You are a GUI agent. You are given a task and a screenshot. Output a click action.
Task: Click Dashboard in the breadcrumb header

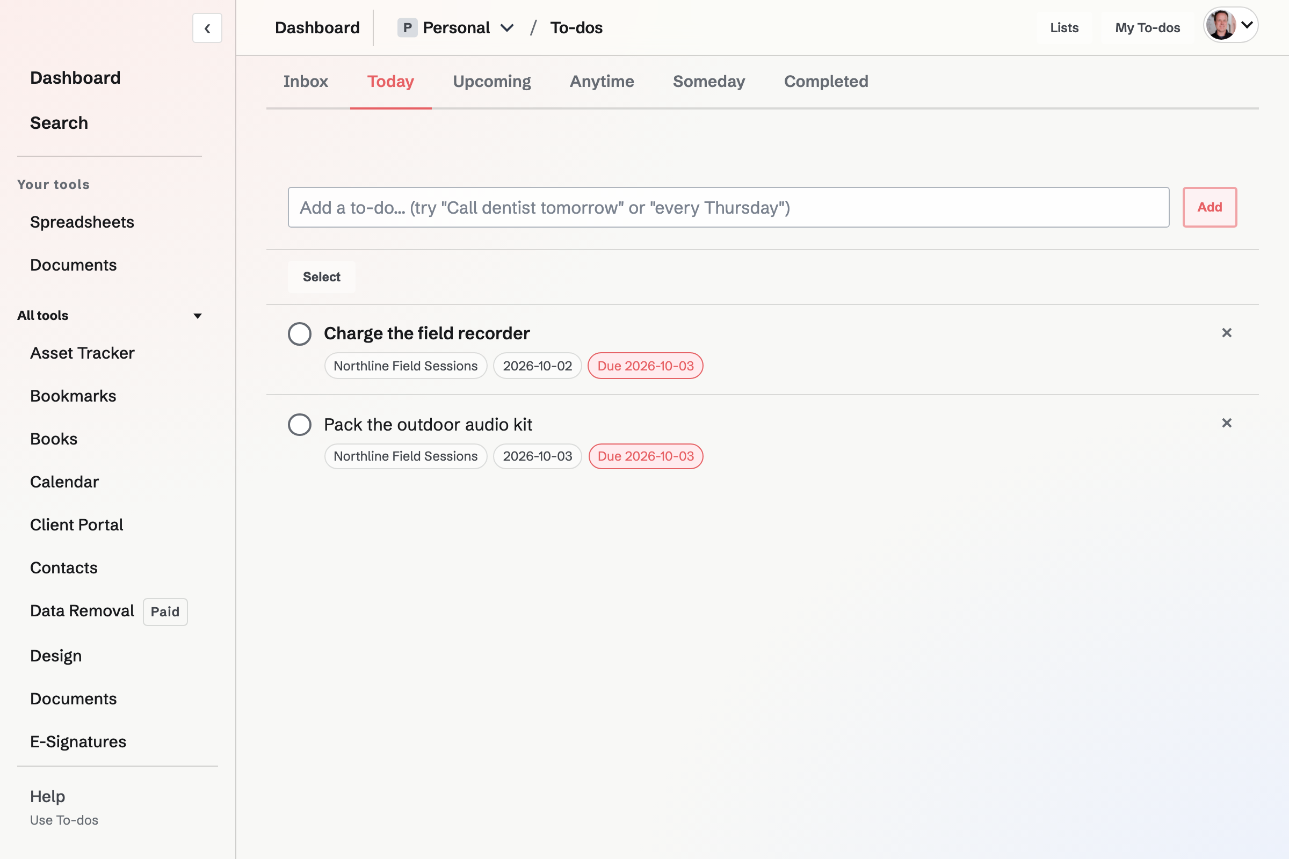click(x=317, y=28)
